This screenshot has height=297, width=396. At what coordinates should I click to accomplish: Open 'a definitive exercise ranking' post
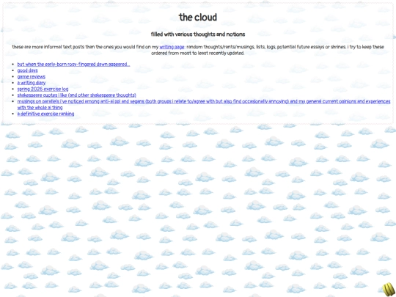45,114
